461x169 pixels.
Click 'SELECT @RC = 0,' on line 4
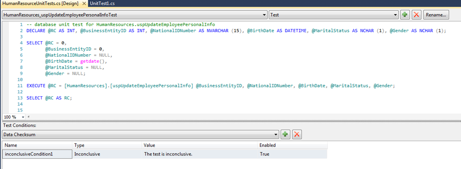tap(46, 43)
